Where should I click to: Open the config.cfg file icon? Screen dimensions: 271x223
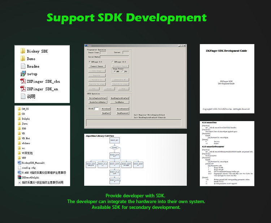(x=20, y=167)
